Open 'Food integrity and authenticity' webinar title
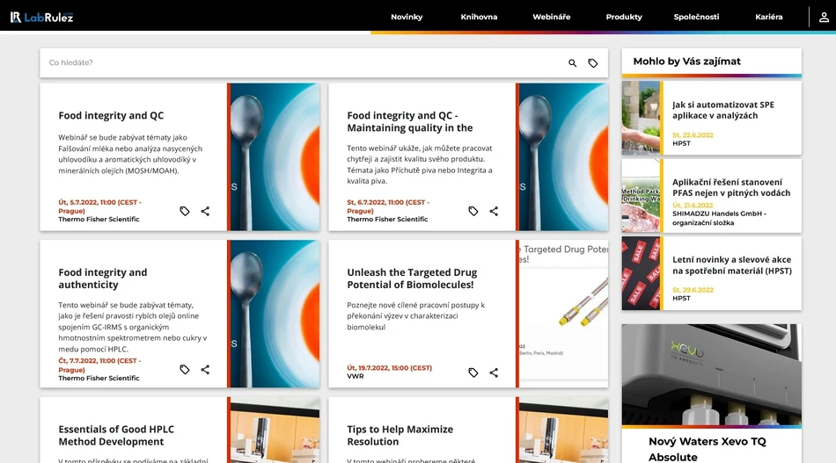The image size is (836, 463). click(103, 279)
